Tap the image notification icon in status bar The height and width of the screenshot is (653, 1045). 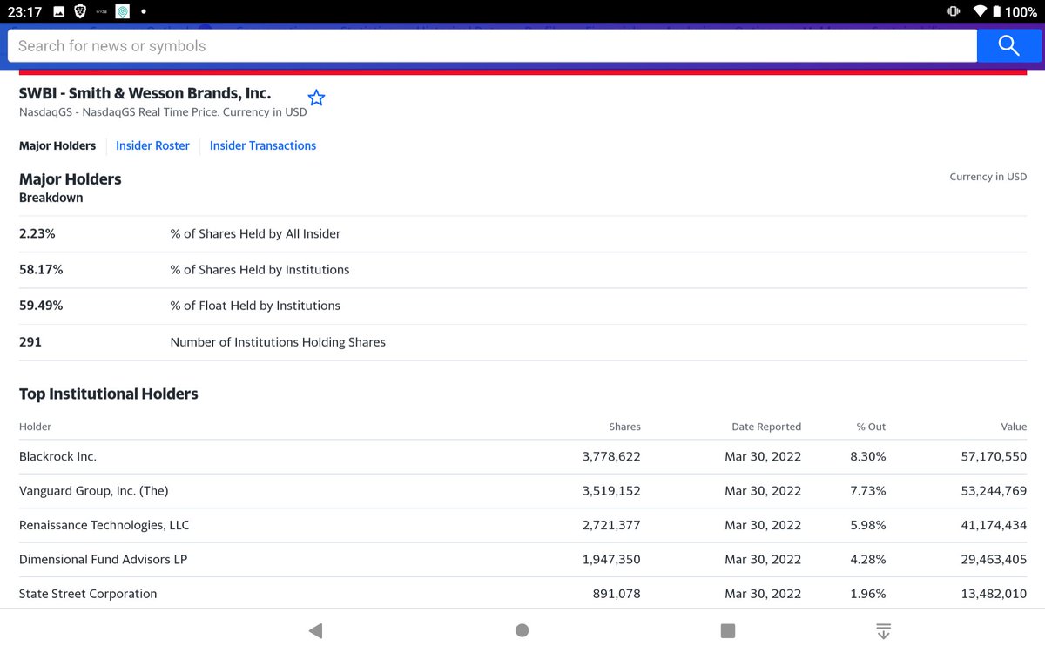coord(58,12)
